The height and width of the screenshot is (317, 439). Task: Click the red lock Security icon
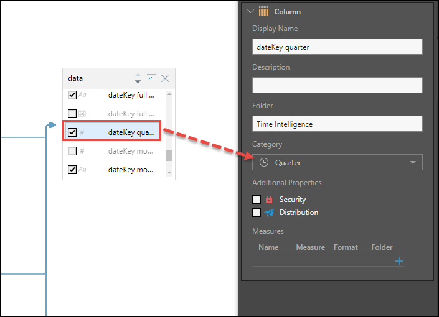tap(269, 200)
